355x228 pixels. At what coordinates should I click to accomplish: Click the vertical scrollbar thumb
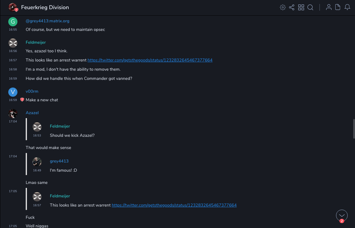pyautogui.click(x=354, y=129)
